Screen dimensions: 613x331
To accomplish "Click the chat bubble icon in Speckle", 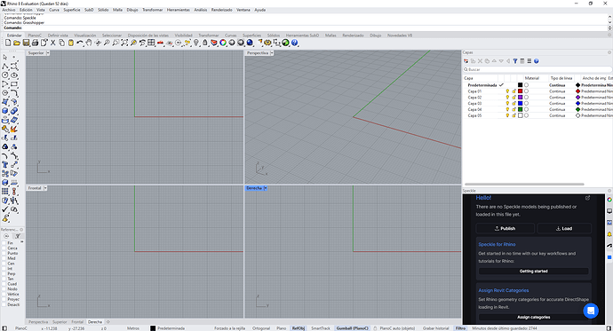I will click(591, 311).
